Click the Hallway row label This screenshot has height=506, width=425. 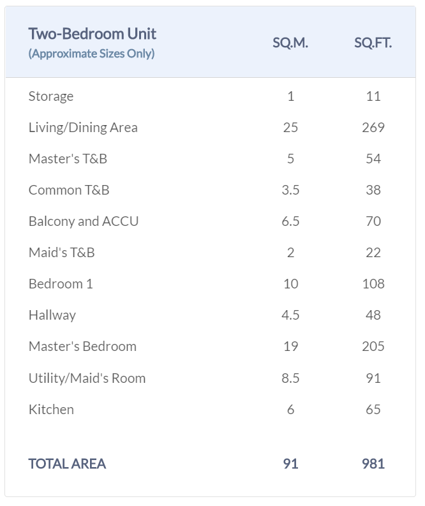(52, 315)
